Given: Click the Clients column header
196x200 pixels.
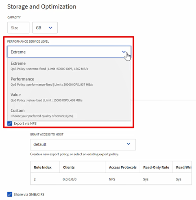Looking at the screenshot, I should pyautogui.click(x=69, y=167).
